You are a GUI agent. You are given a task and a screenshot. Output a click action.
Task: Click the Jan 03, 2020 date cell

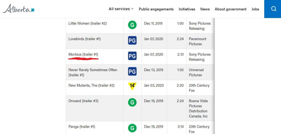pos(154,85)
